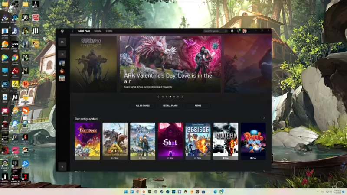Click the Play button under Battlefield

tap(226, 158)
